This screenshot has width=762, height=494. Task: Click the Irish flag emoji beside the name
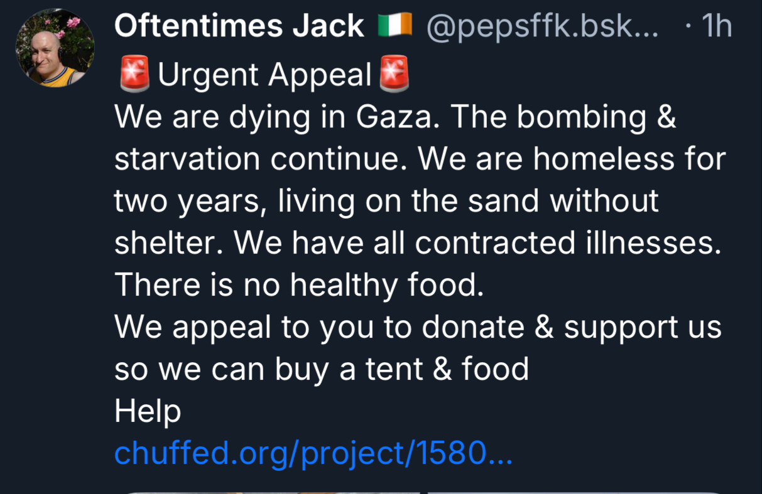coord(395,26)
